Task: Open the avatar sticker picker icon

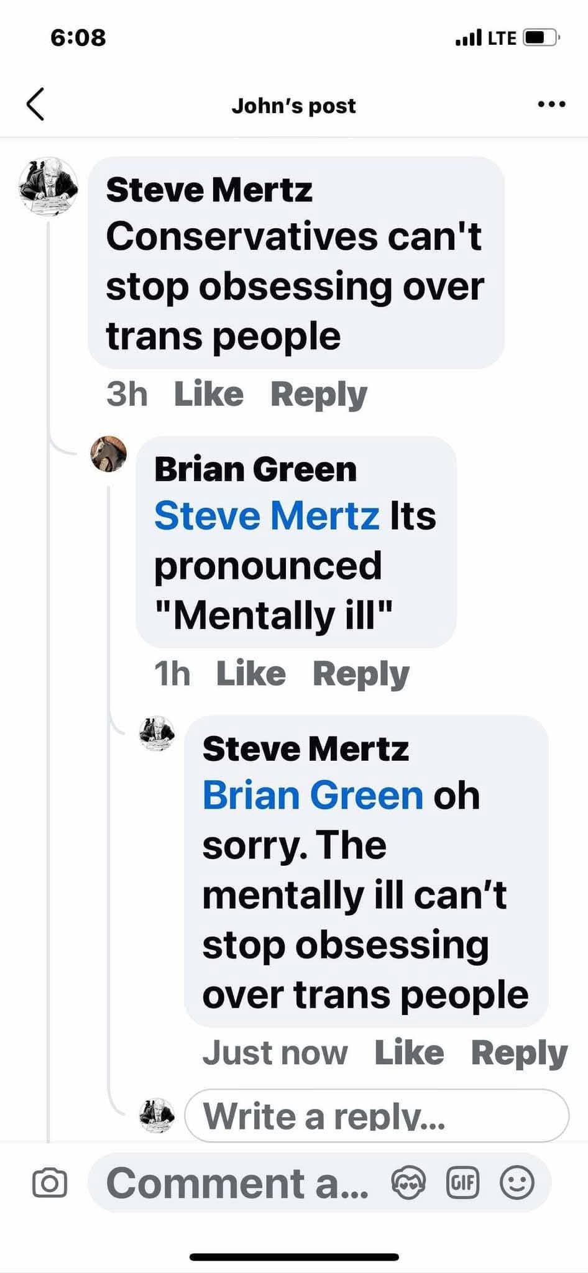Action: pyautogui.click(x=408, y=1182)
